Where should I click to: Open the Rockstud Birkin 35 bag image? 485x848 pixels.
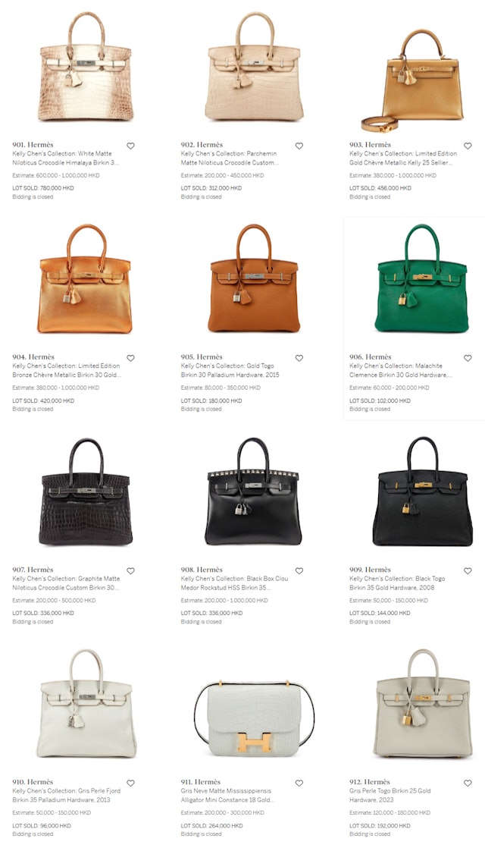click(253, 491)
